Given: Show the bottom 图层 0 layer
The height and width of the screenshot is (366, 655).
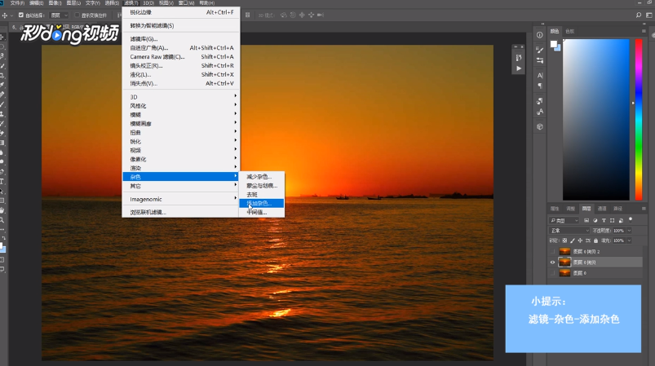Looking at the screenshot, I should 553,273.
